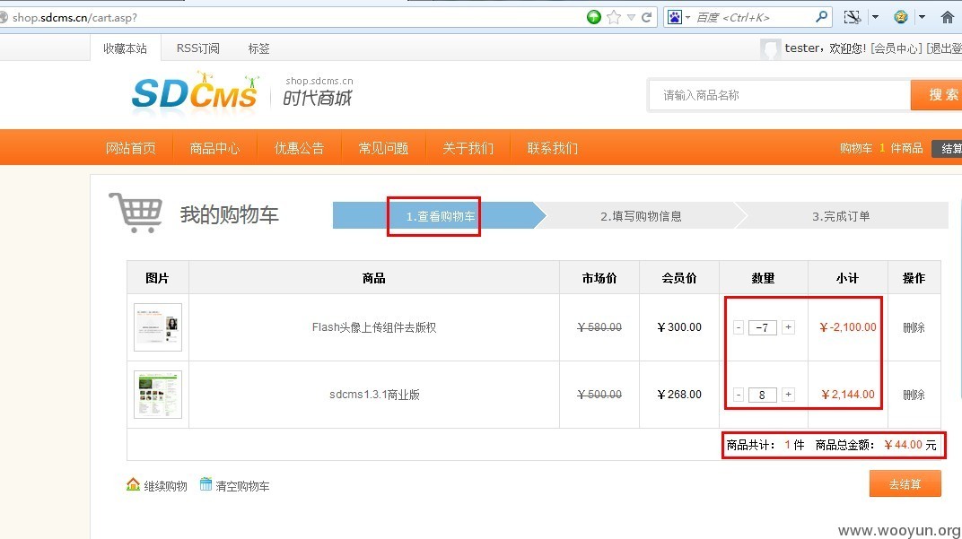Open 联系我们 menu item
The height and width of the screenshot is (539, 962).
pyautogui.click(x=552, y=148)
